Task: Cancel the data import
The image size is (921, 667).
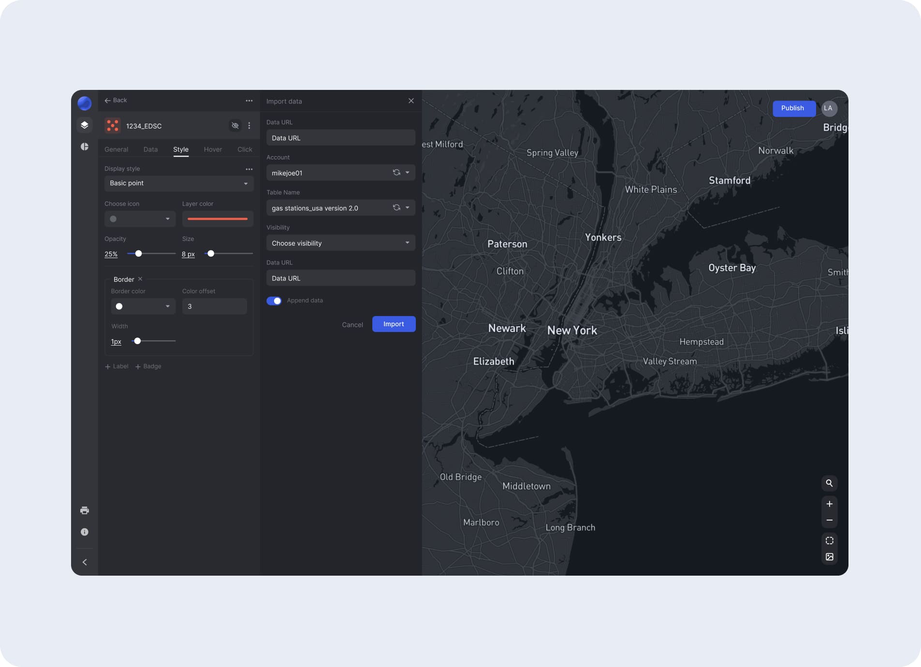Action: 352,325
